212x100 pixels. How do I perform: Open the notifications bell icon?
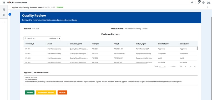tap(199, 3)
